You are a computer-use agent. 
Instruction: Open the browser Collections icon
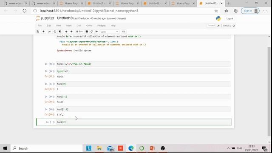point(235,11)
